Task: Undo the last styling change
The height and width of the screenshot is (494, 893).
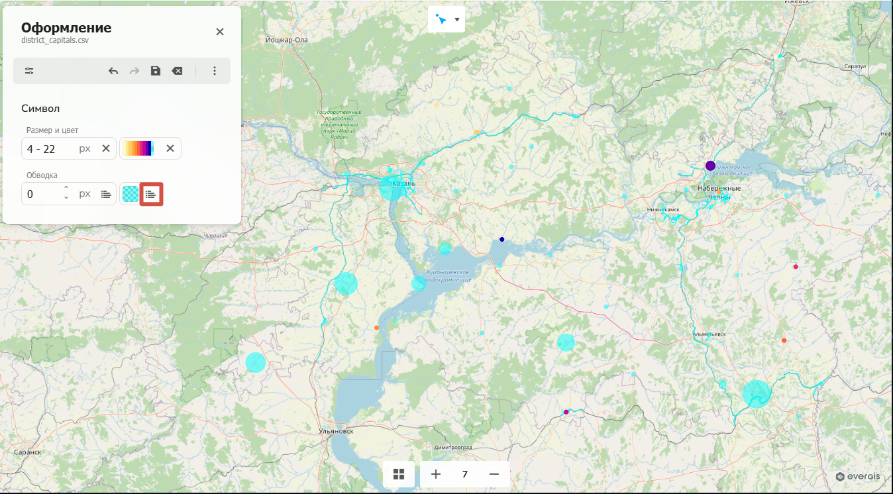Action: point(113,71)
